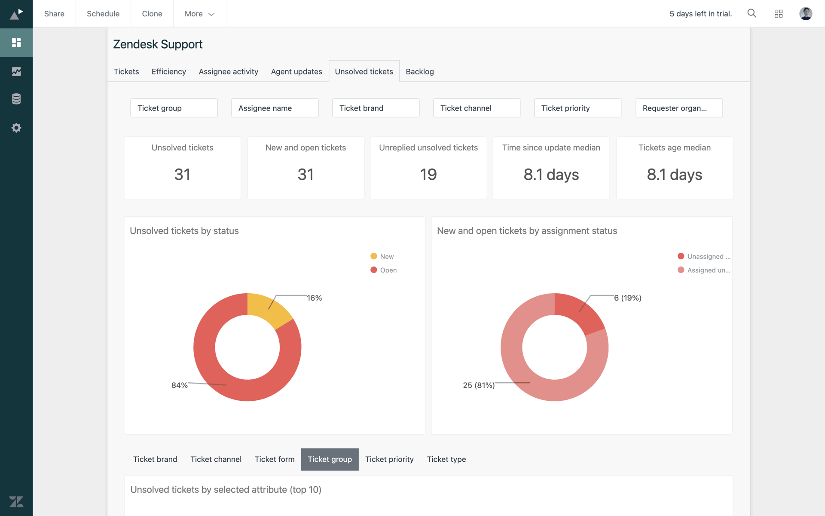
Task: Toggle the Assigned un... legend item
Action: click(x=704, y=270)
